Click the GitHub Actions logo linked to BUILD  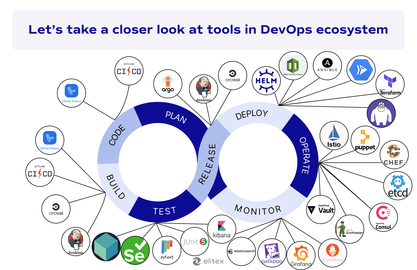pos(50,140)
